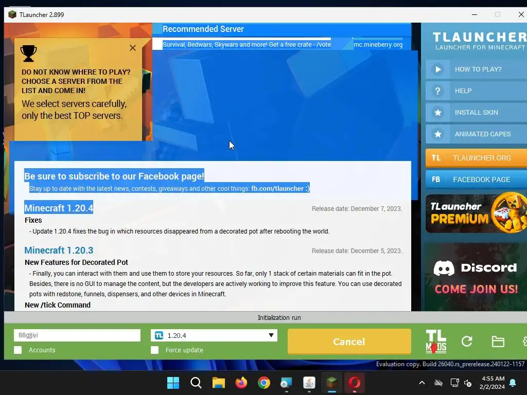
Task: Click HELP menu item
Action: (x=476, y=91)
